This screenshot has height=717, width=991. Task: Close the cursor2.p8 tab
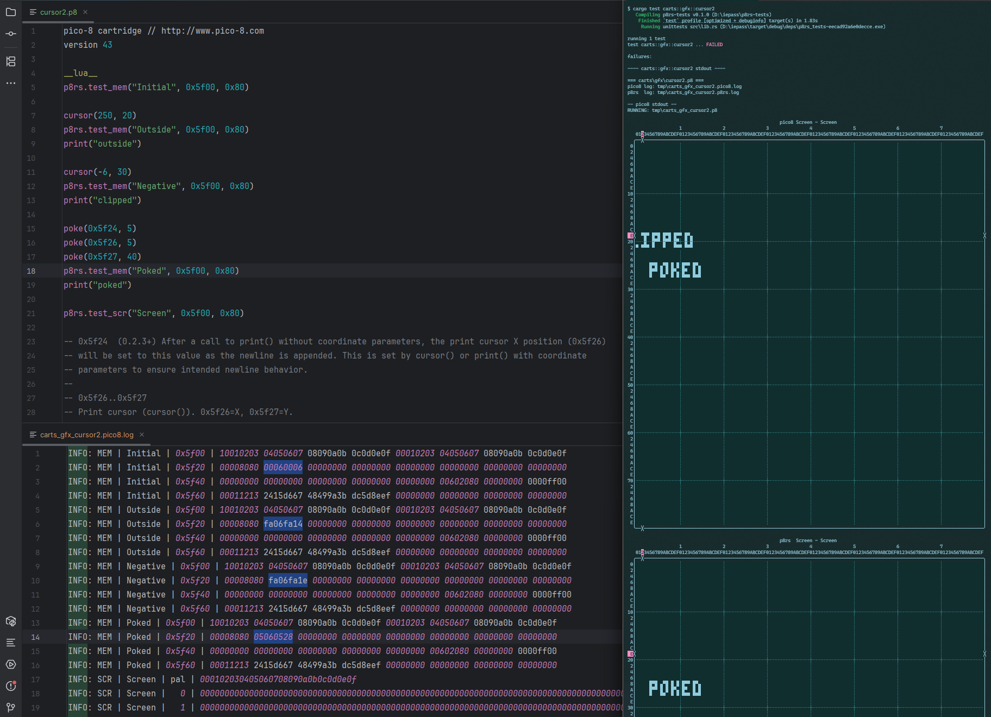[85, 12]
